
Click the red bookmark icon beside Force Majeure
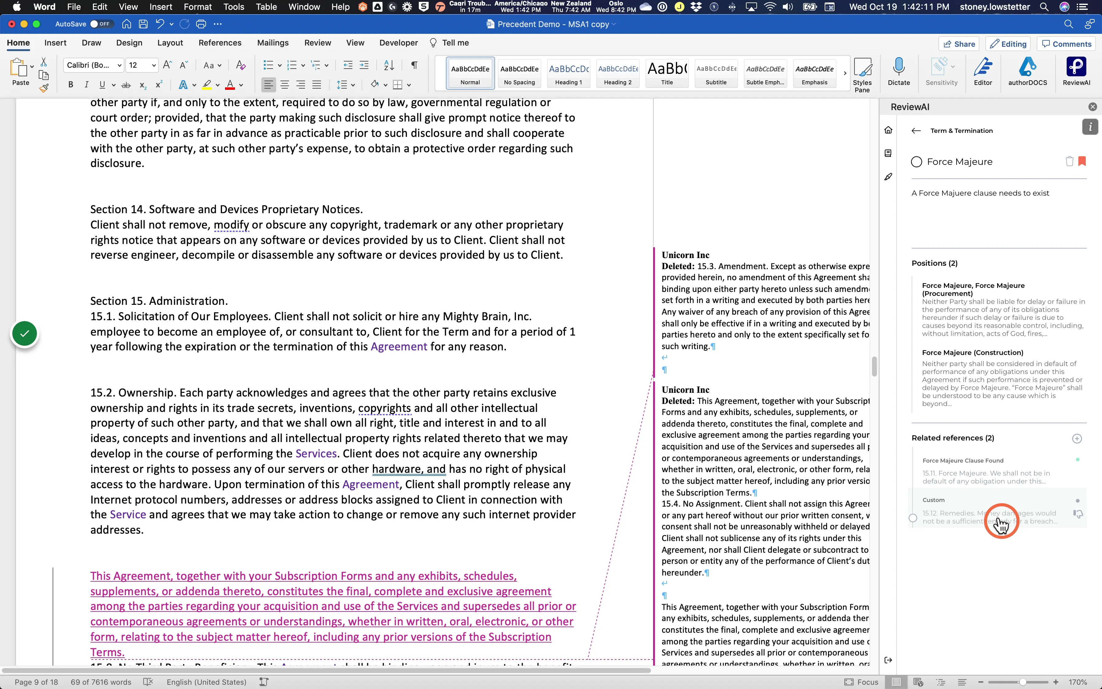coord(1082,161)
